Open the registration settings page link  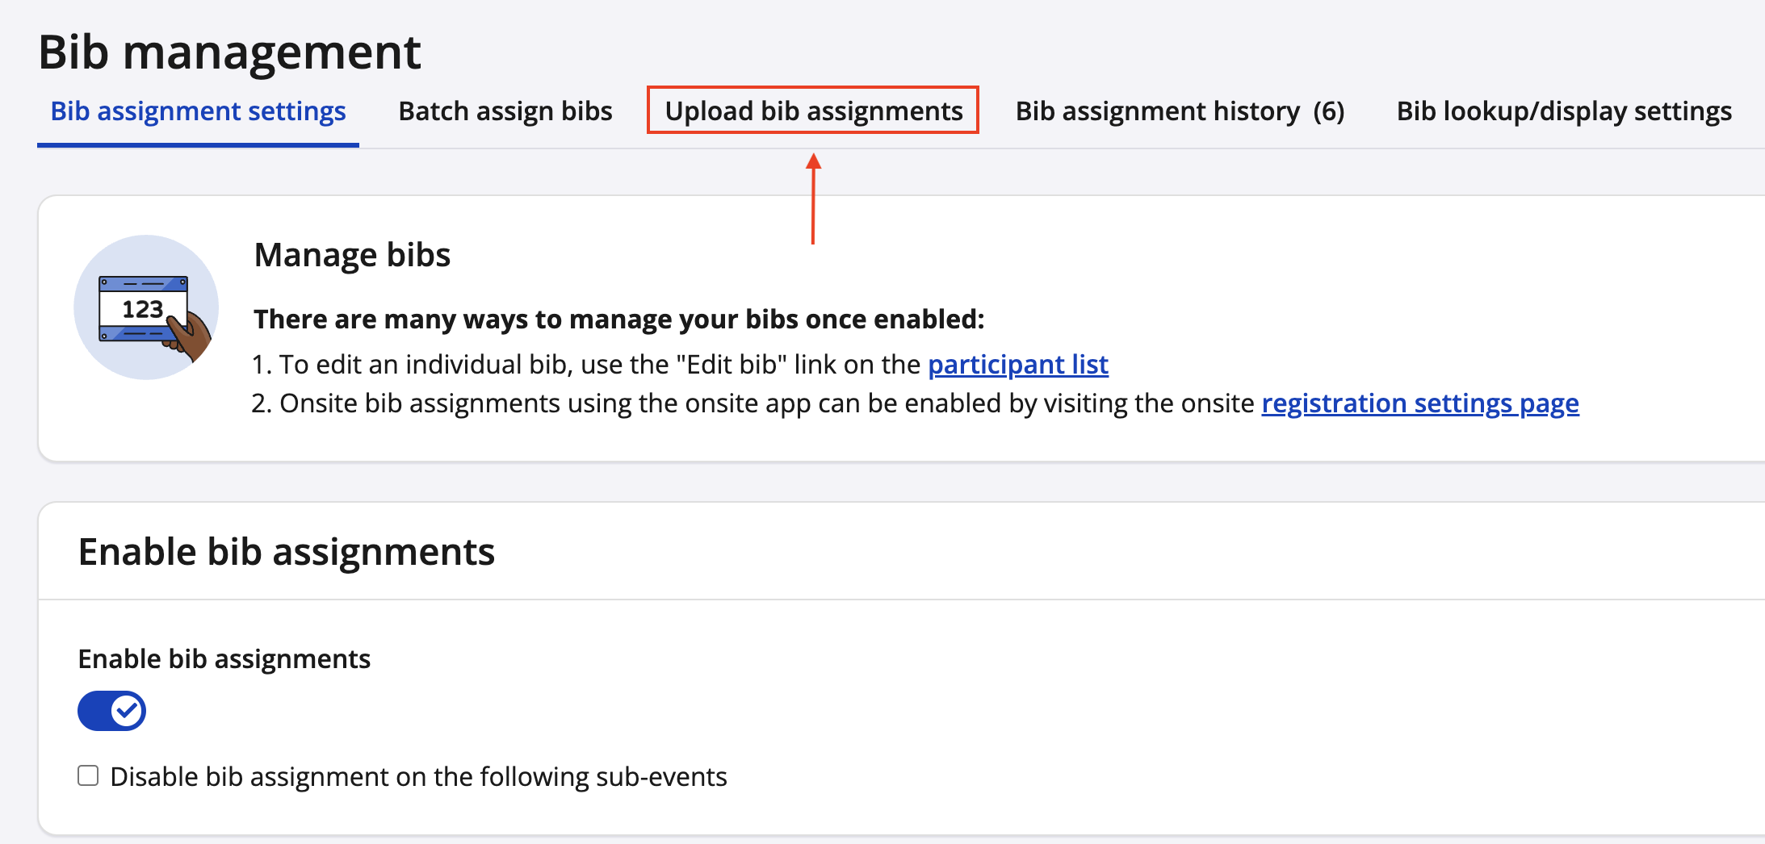pyautogui.click(x=1419, y=403)
